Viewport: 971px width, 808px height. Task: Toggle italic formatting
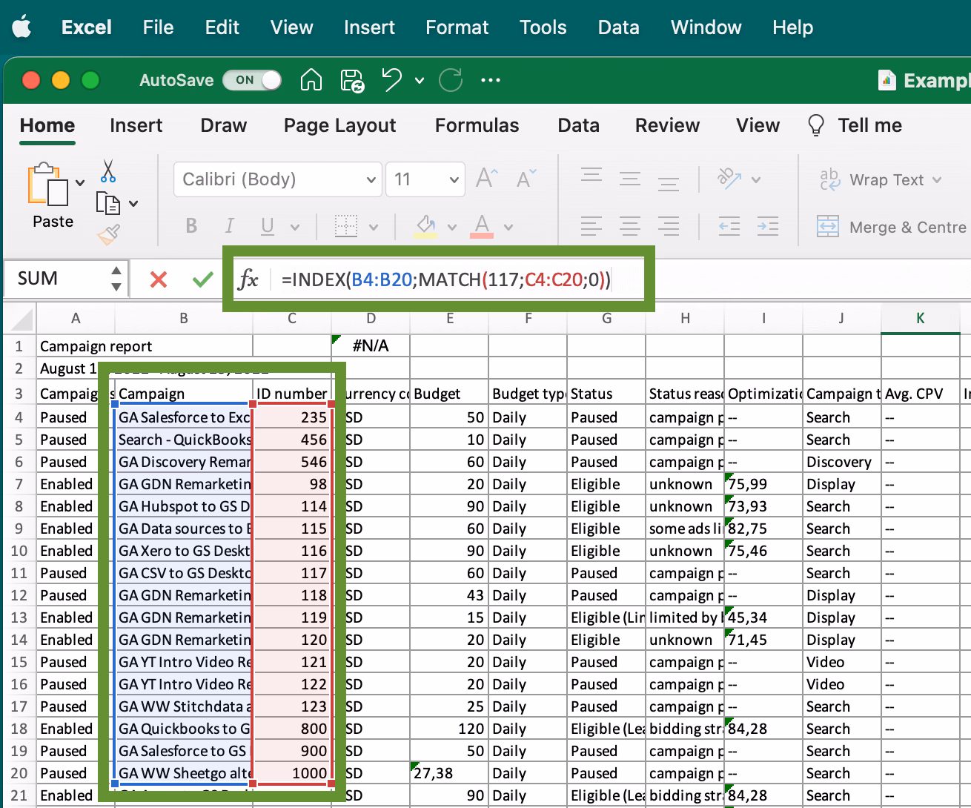coord(229,226)
